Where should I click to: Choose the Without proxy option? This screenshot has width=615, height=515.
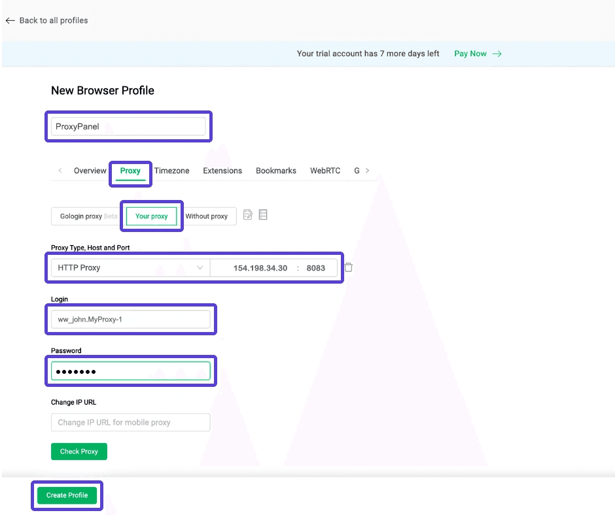207,216
